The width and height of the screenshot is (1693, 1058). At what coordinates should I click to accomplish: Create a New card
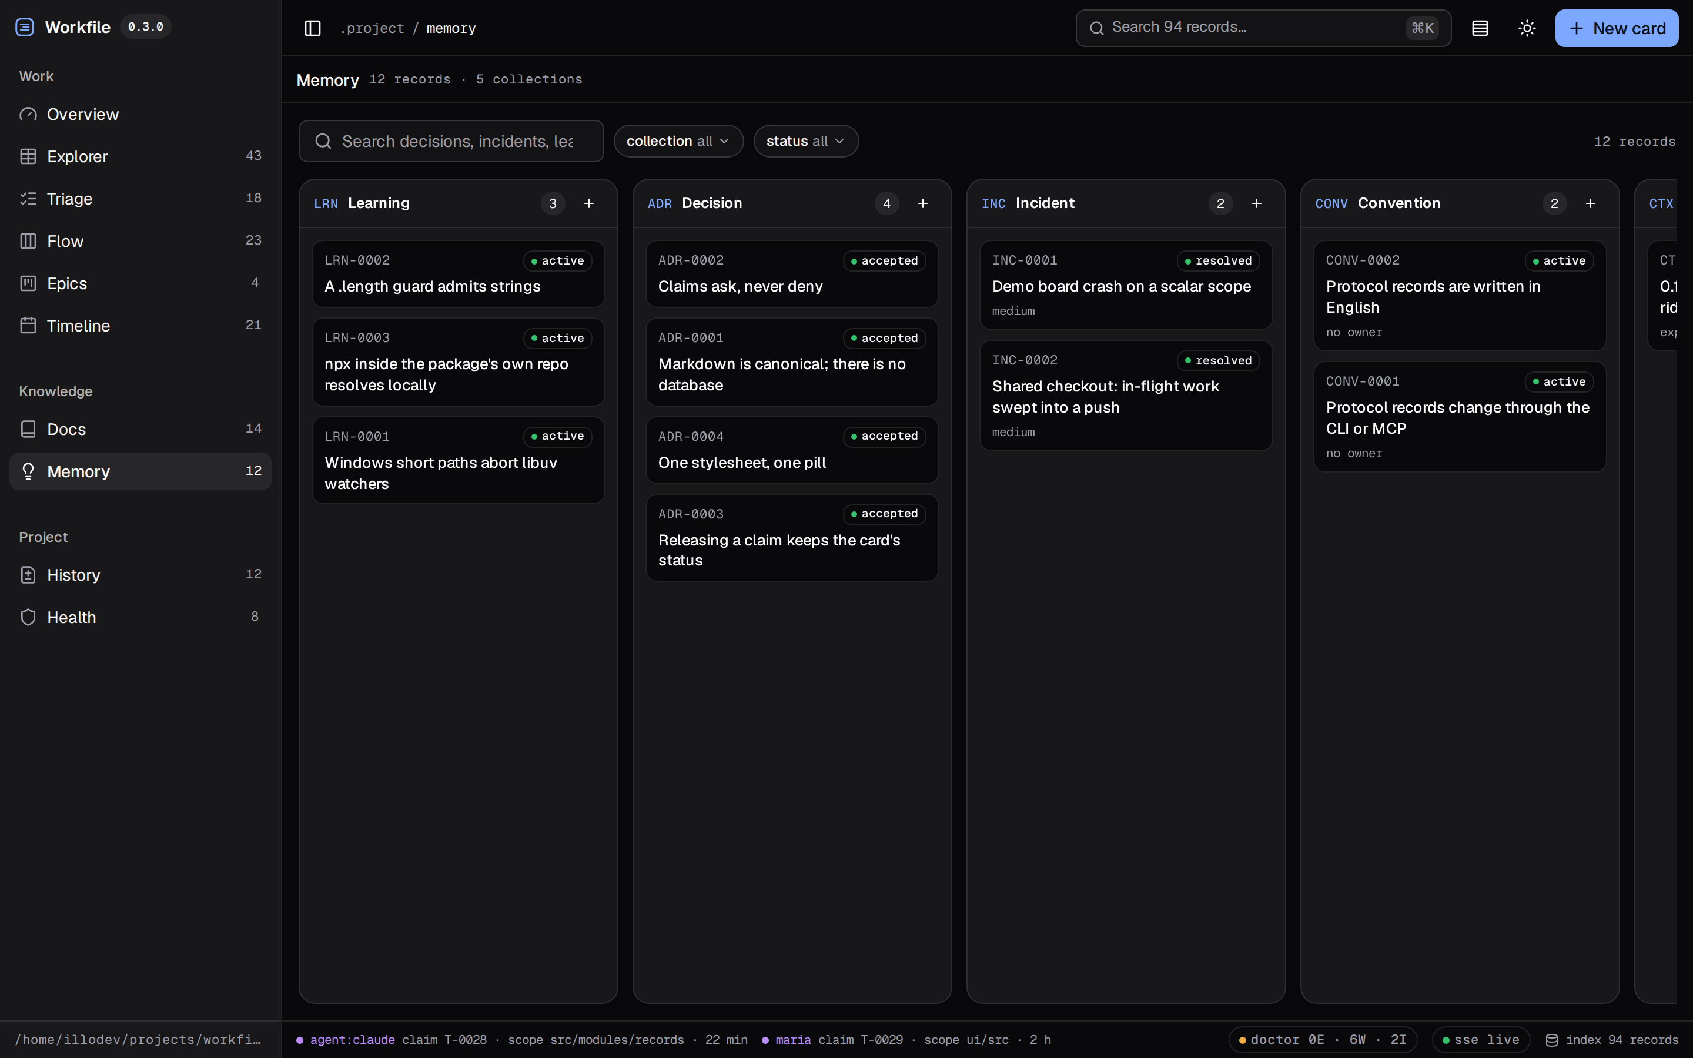pos(1617,28)
